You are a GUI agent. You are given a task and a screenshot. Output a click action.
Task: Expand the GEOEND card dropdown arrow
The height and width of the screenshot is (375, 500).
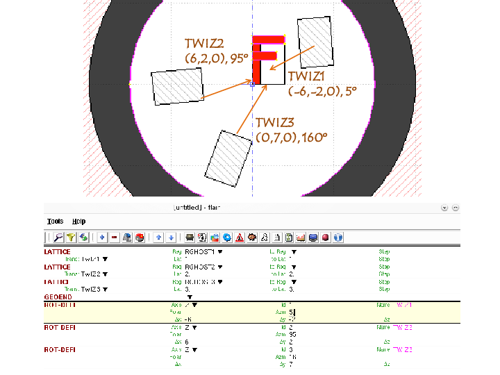pyautogui.click(x=190, y=297)
